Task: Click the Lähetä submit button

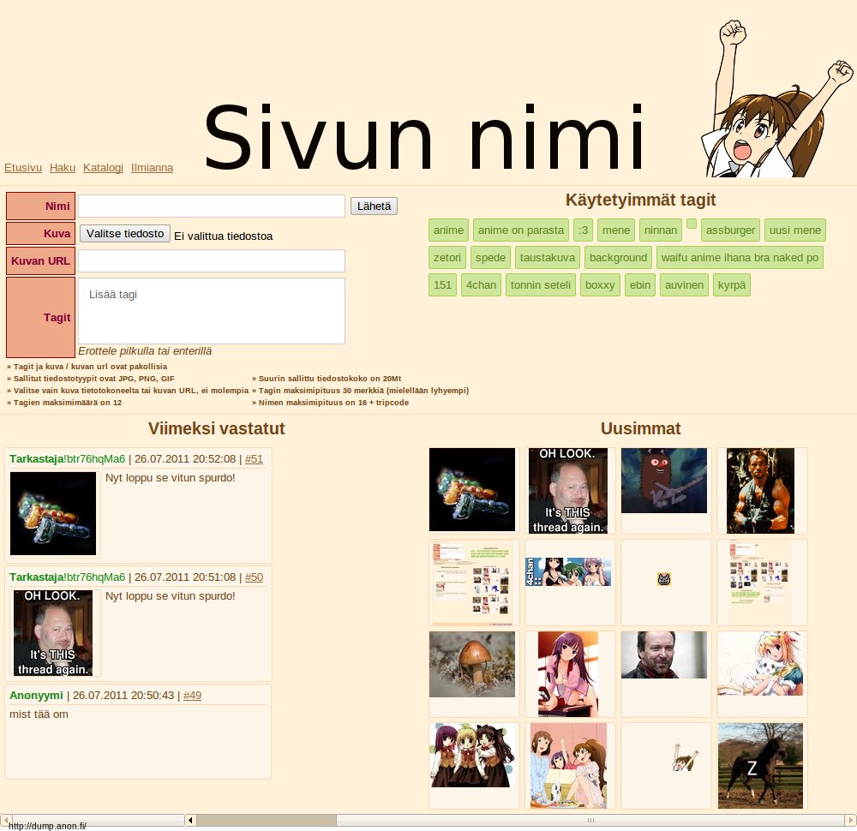Action: click(x=374, y=206)
